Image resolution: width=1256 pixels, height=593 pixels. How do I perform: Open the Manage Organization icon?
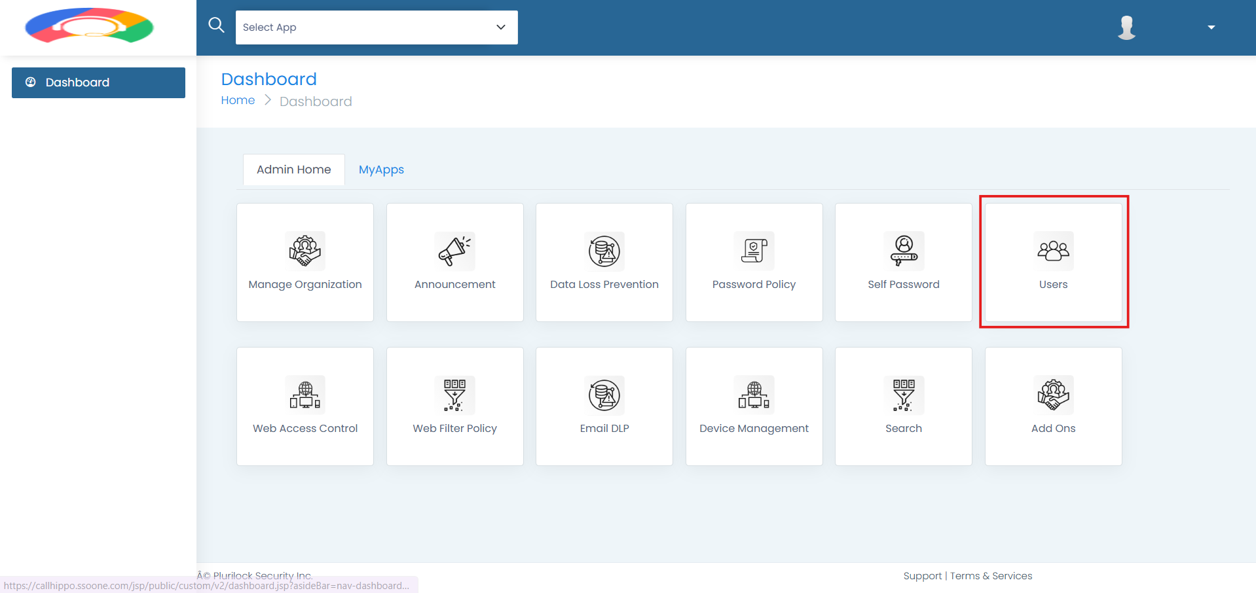[305, 251]
